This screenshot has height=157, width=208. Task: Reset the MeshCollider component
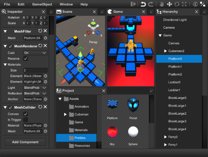[40, 107]
